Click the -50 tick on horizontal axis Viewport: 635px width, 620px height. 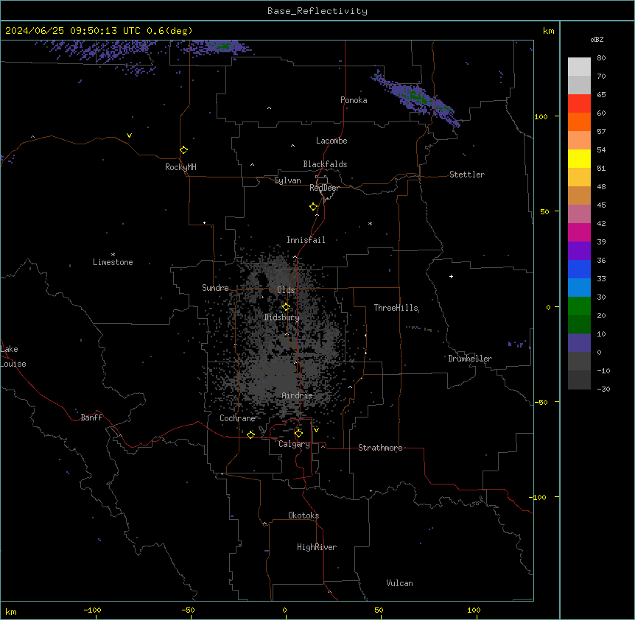point(189,610)
